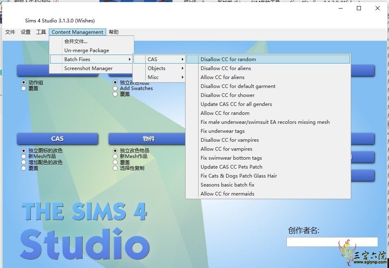
Task: Run Seasons basic batch fix
Action: (x=268, y=185)
